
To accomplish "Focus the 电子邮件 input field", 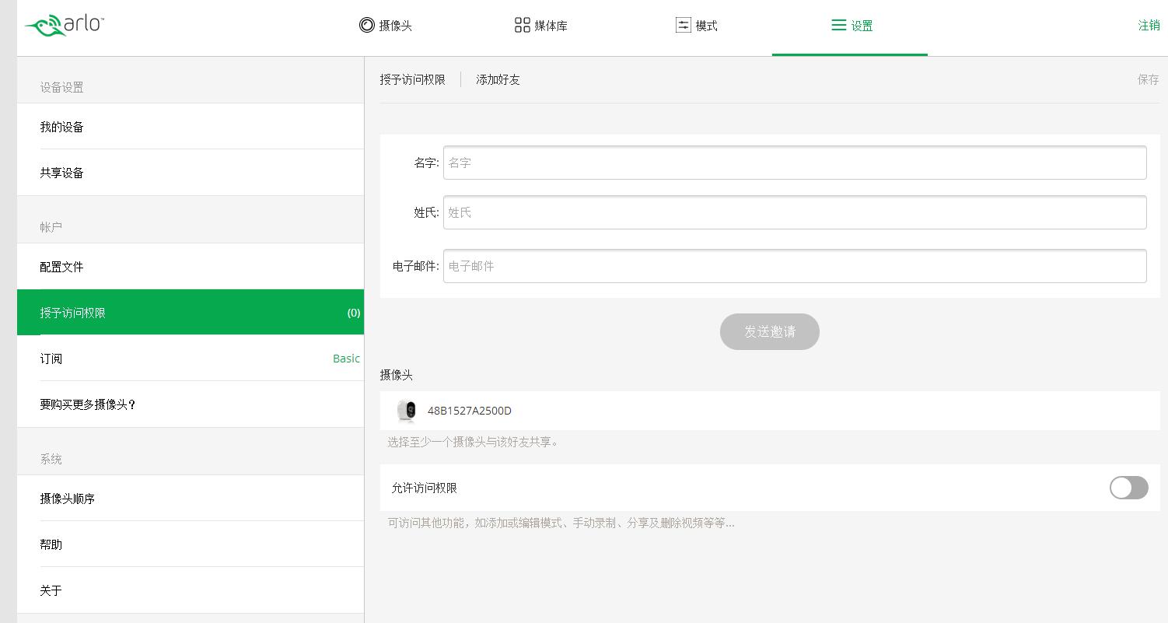I will pos(794,266).
